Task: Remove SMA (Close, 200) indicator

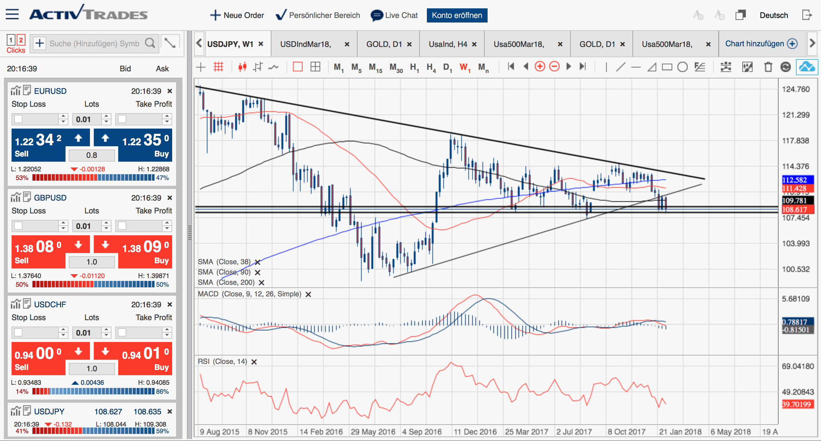Action: pyautogui.click(x=261, y=283)
